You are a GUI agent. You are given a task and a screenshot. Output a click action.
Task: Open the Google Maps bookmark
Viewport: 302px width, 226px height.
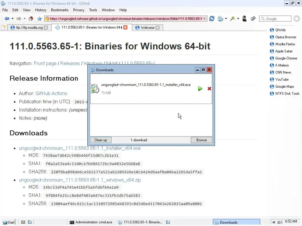[x=282, y=87]
